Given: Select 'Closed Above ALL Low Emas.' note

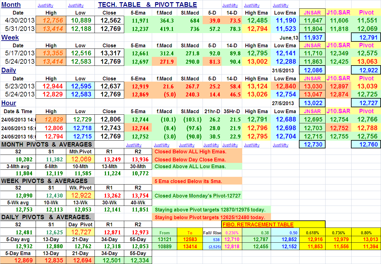Looking at the screenshot, I should coord(197,166).
